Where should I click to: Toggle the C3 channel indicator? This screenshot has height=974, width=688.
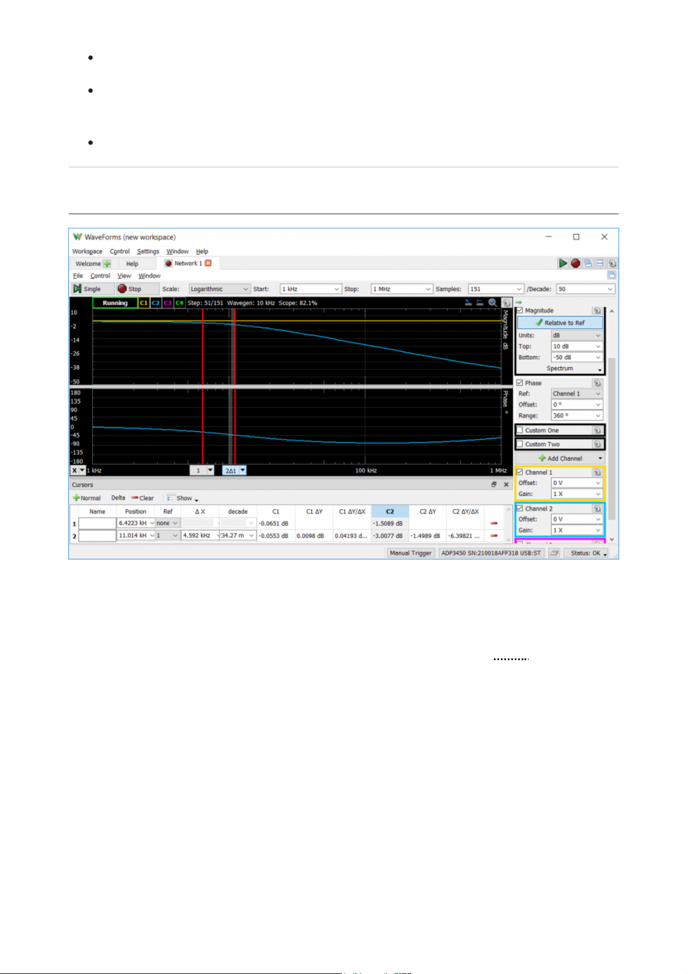click(168, 303)
